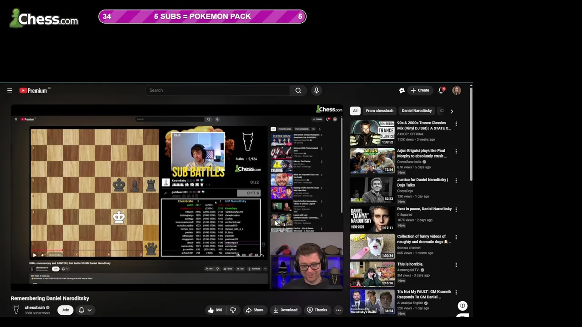
Task: Dislike the video with the thumbs down
Action: coord(233,310)
